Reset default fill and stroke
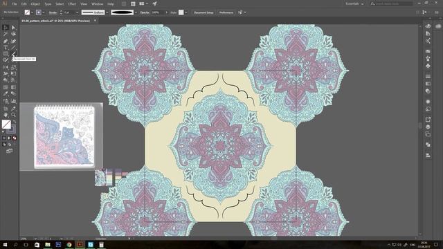The height and width of the screenshot is (249, 443). coord(3,132)
